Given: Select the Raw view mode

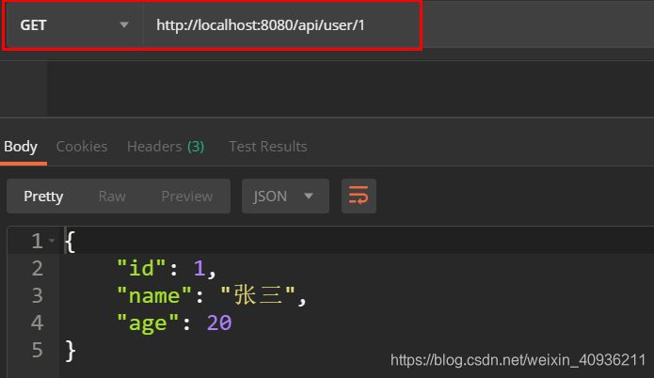Looking at the screenshot, I should [112, 197].
